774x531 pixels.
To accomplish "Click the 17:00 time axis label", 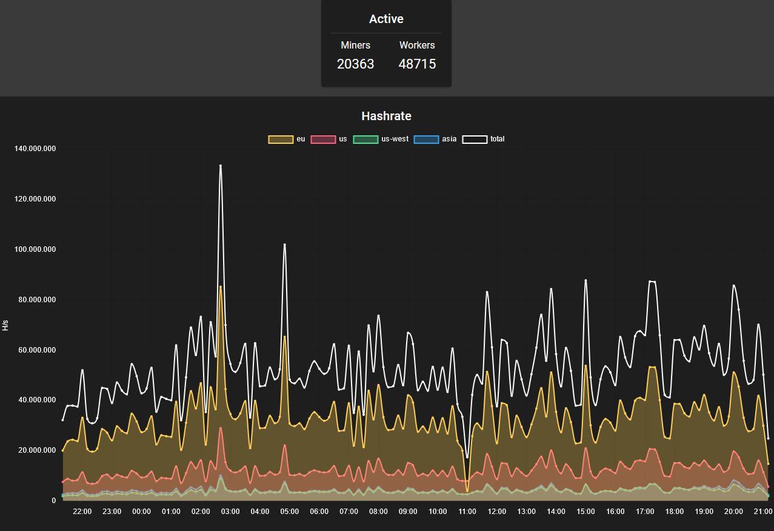I will point(645,512).
